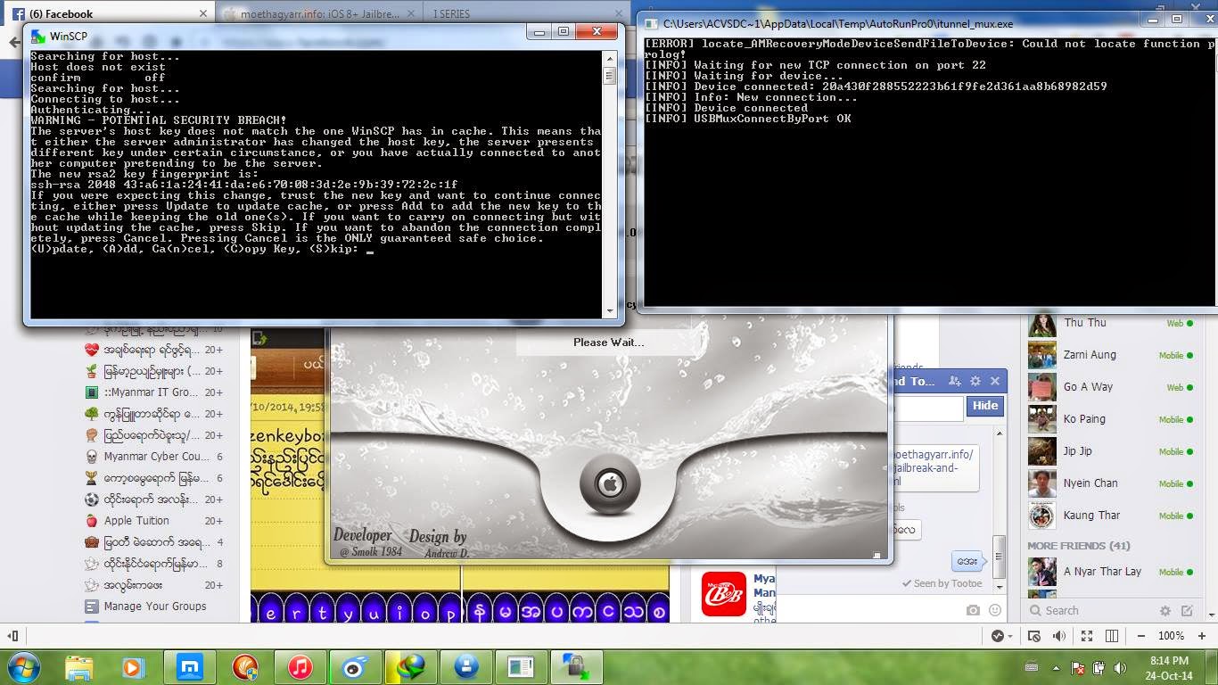Click the Bob advertisement thumbnail

click(723, 595)
